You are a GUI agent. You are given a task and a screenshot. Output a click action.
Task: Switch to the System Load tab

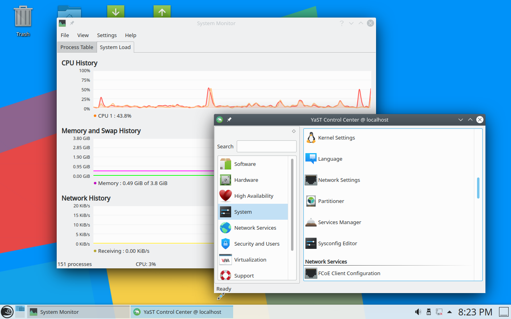(115, 47)
